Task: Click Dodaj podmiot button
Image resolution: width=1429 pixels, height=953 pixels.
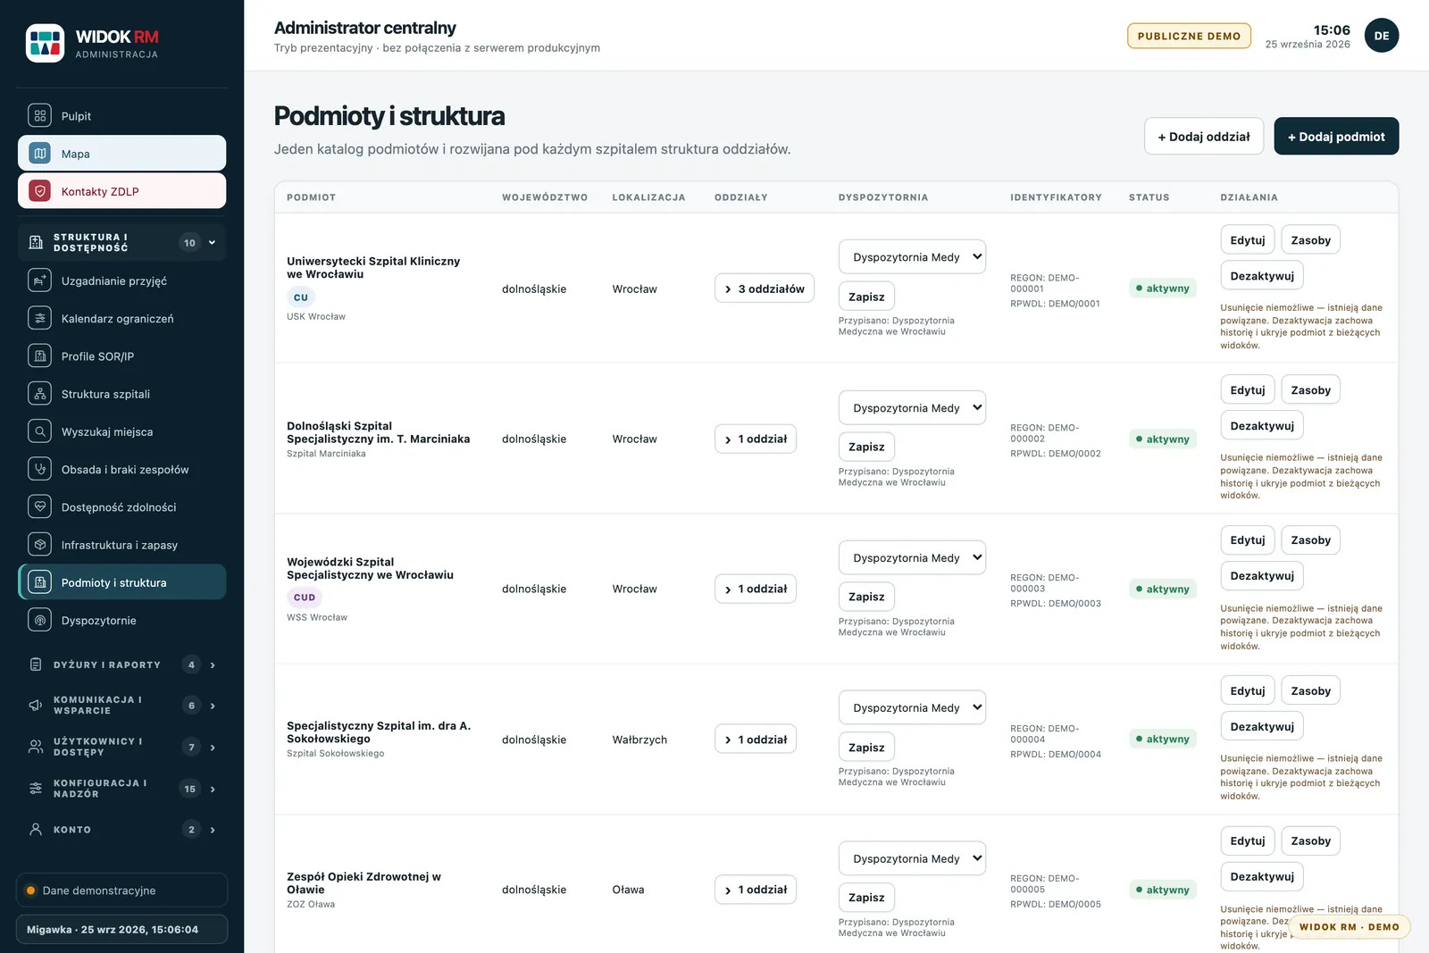Action: click(1336, 137)
